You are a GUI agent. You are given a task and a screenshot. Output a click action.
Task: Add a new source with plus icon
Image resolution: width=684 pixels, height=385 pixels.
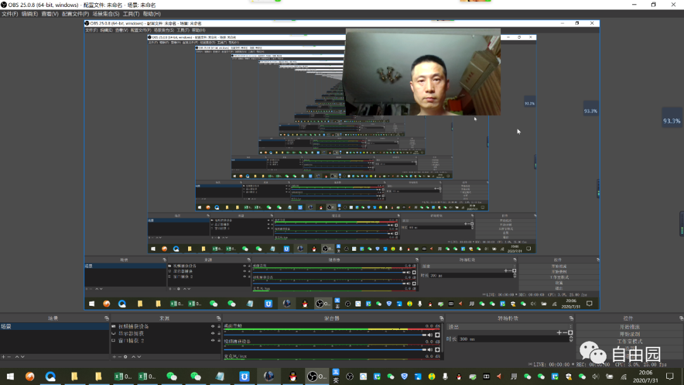[114, 357]
